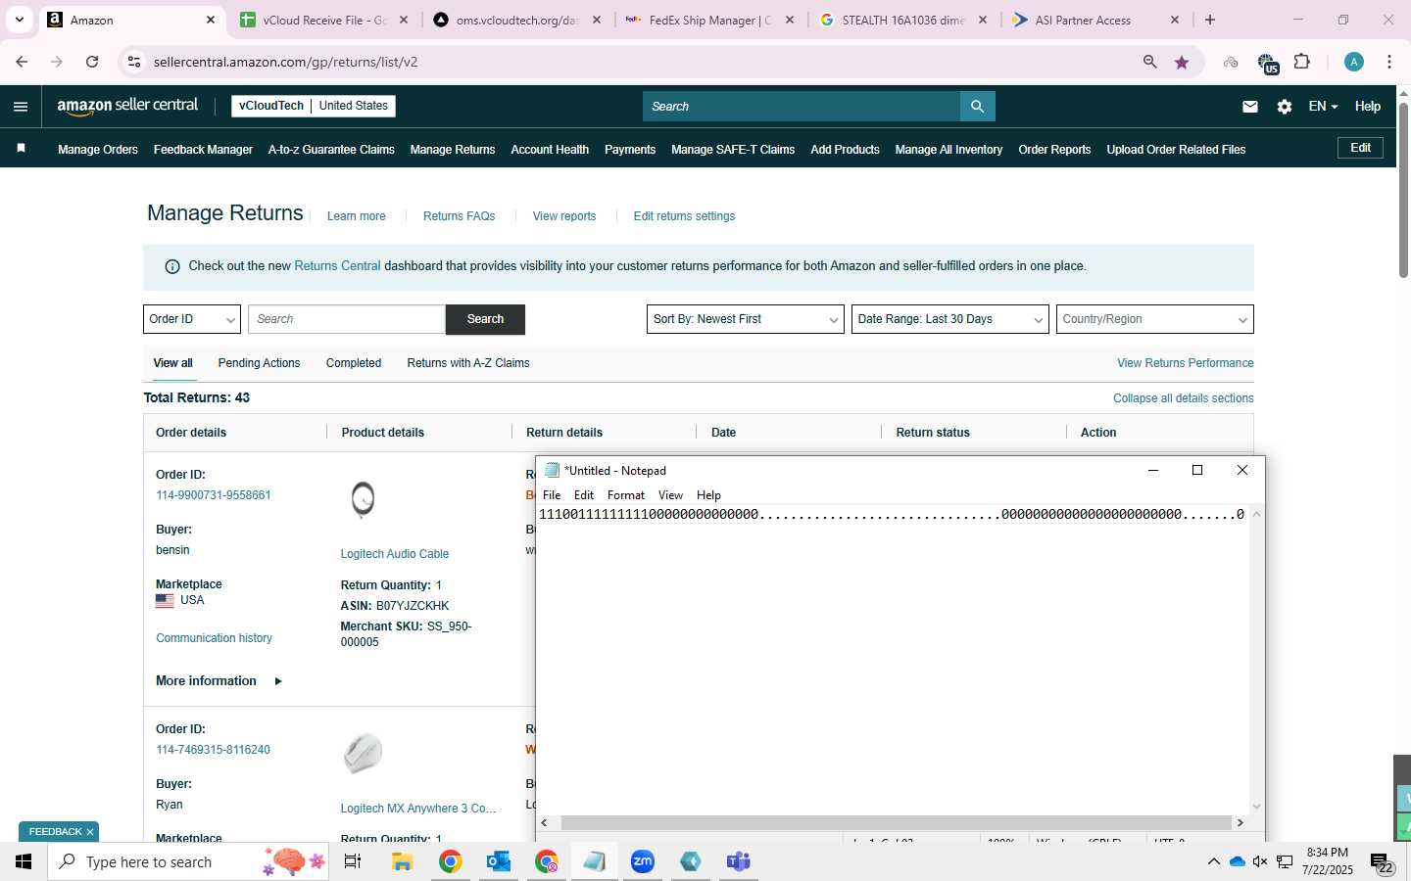Click the black Search button for returns
Viewport: 1411px width, 881px height.
[485, 319]
